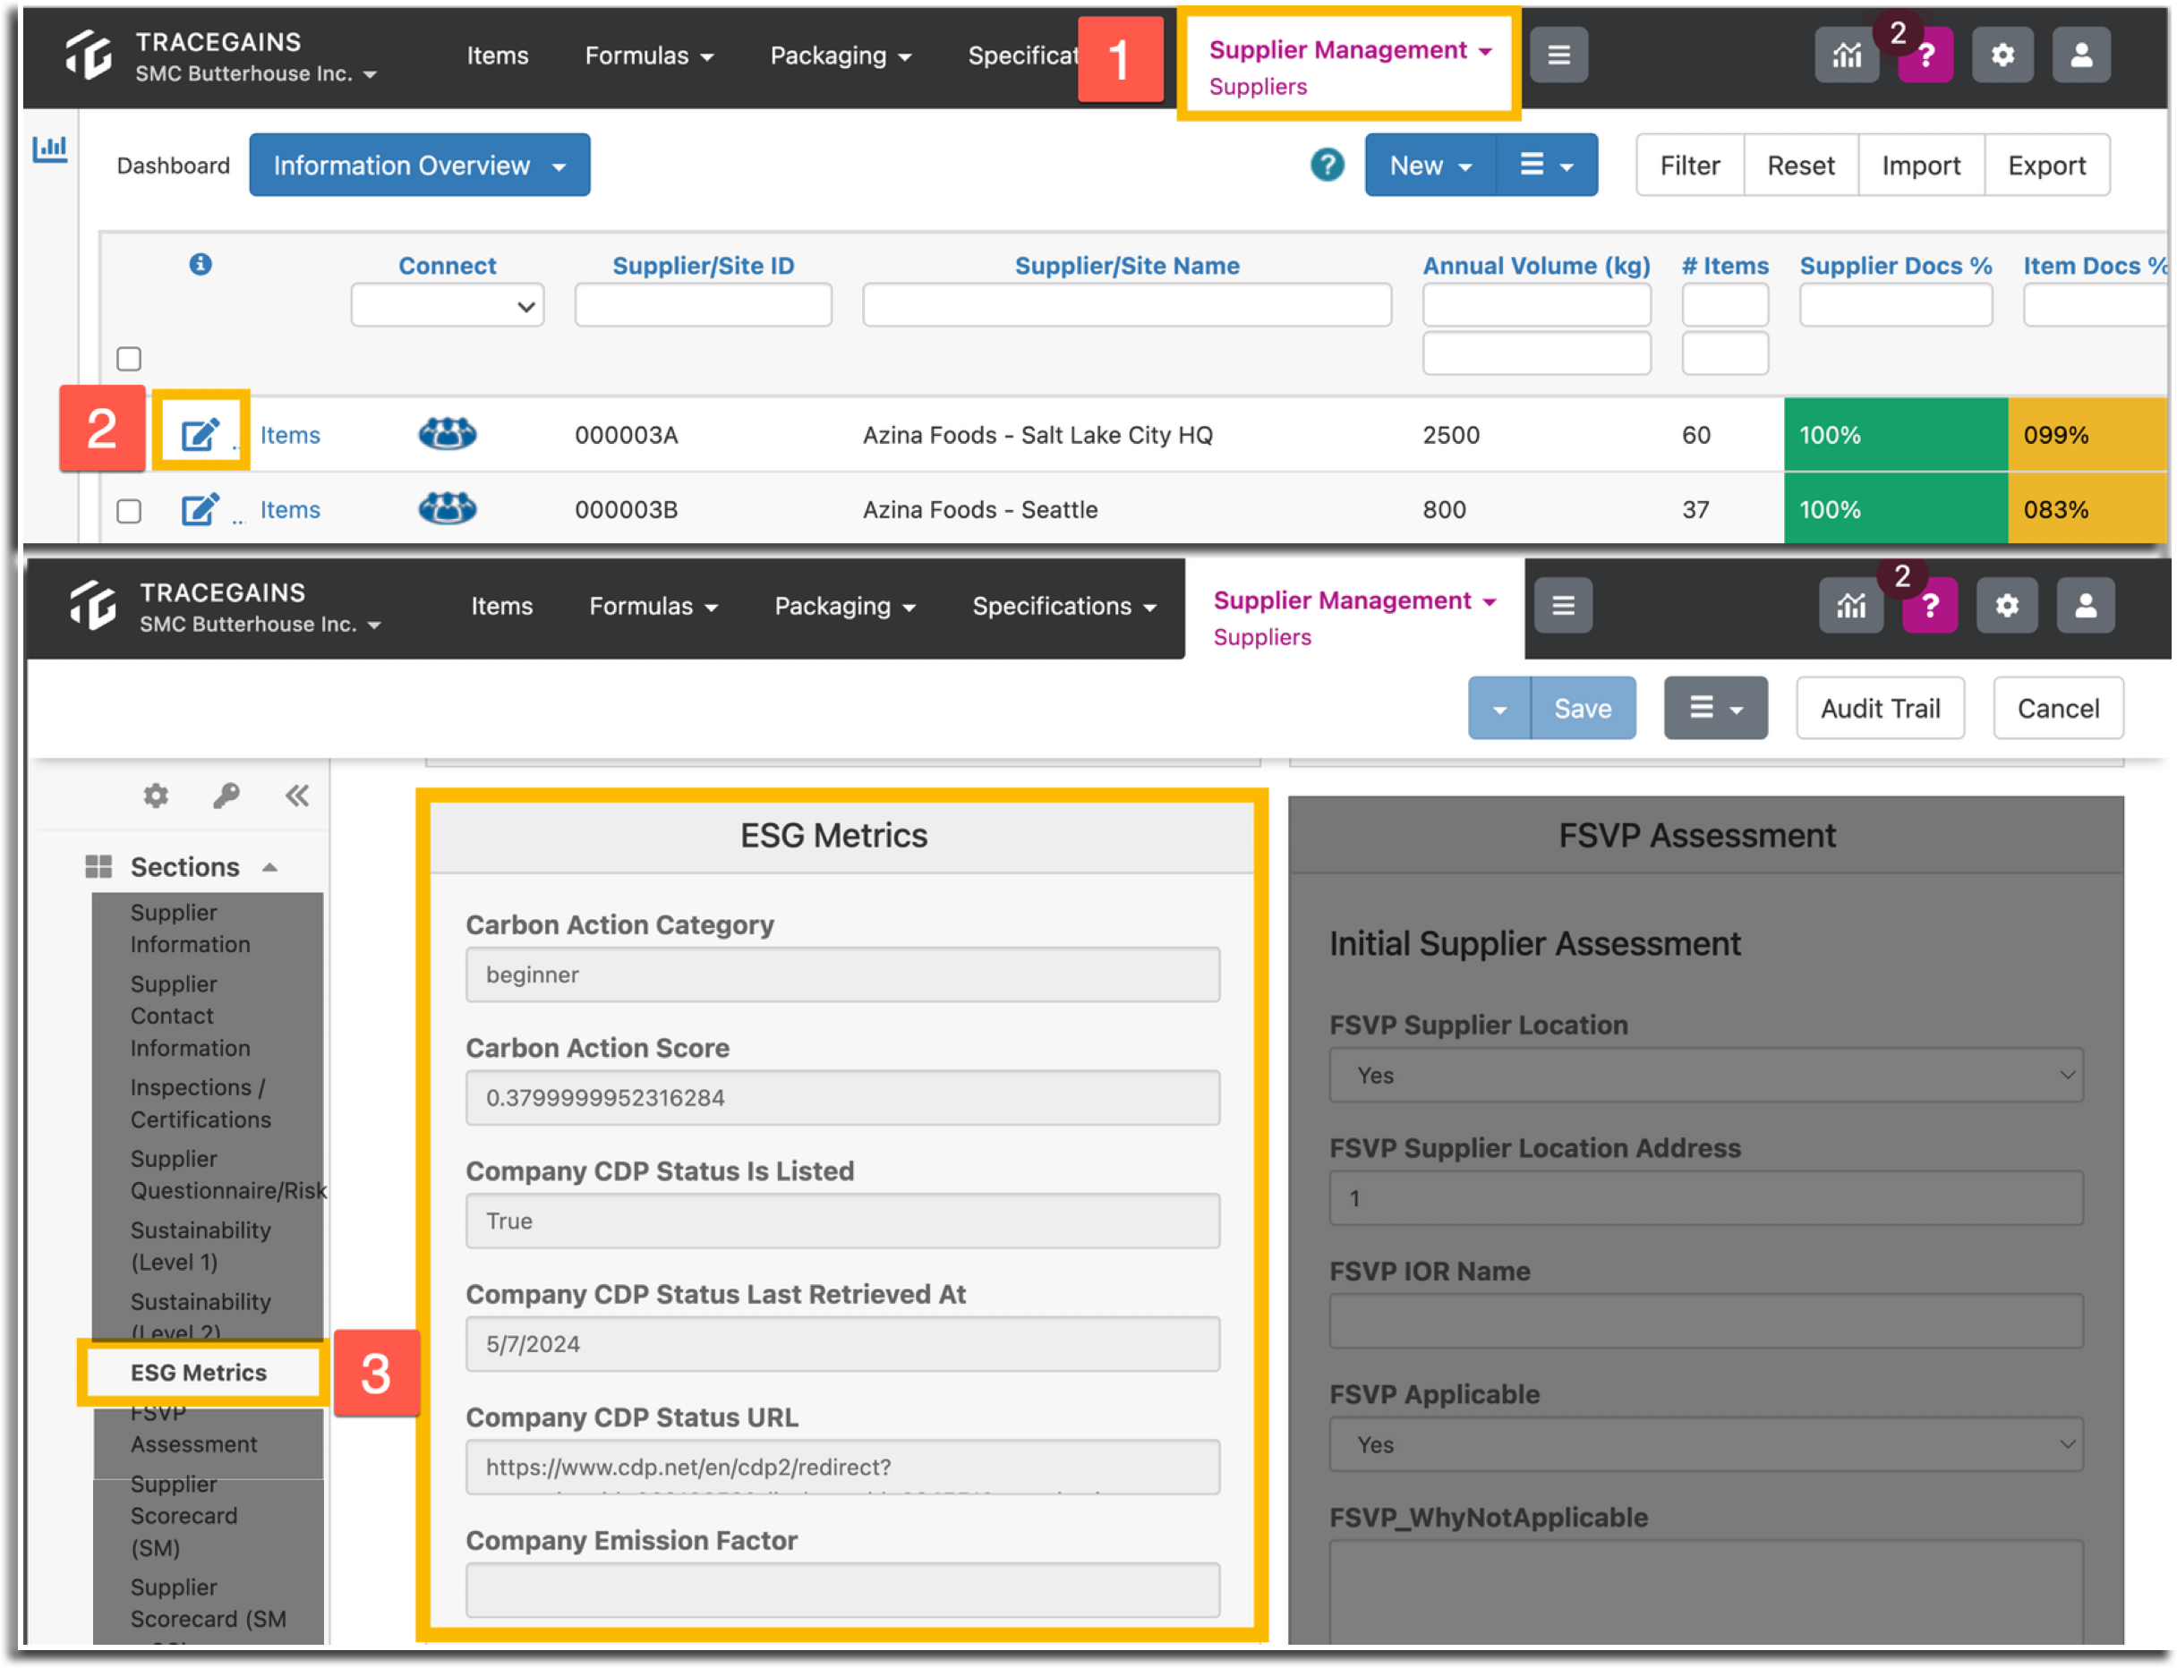Image resolution: width=2177 pixels, height=1668 pixels.
Task: Click the gear icon above the Sections list
Action: click(x=156, y=796)
